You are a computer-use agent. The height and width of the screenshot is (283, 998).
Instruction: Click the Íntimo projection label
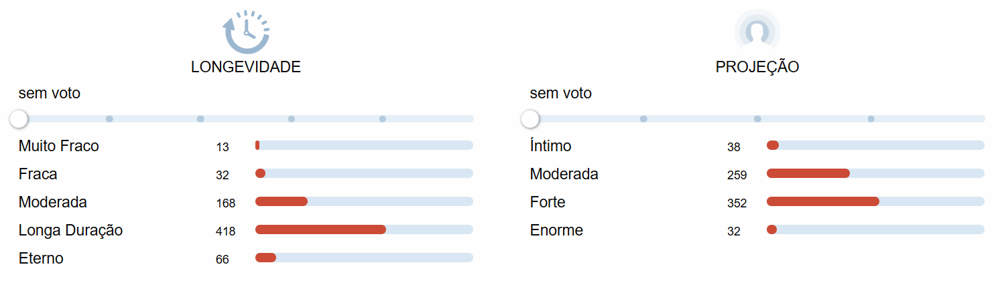click(x=551, y=146)
